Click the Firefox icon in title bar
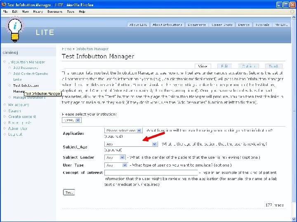 [4, 5]
